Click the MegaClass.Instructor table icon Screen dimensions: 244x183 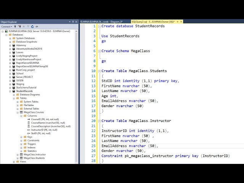(x=21, y=154)
